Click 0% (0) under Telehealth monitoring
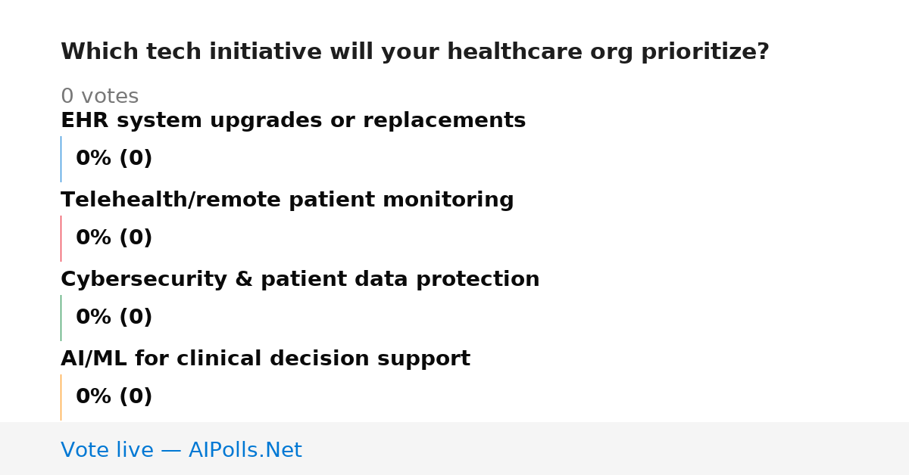 (x=114, y=238)
